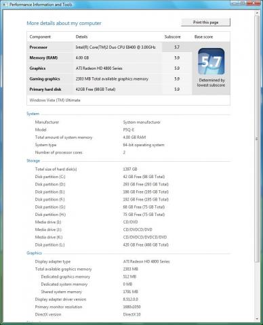263x325 pixels.
Task: Click the Base score column header
Action: tap(203, 37)
